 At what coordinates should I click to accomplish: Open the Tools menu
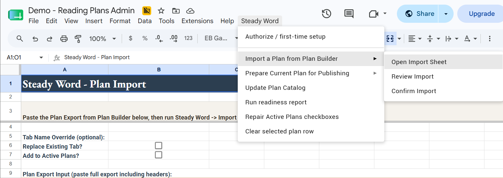pyautogui.click(x=166, y=21)
